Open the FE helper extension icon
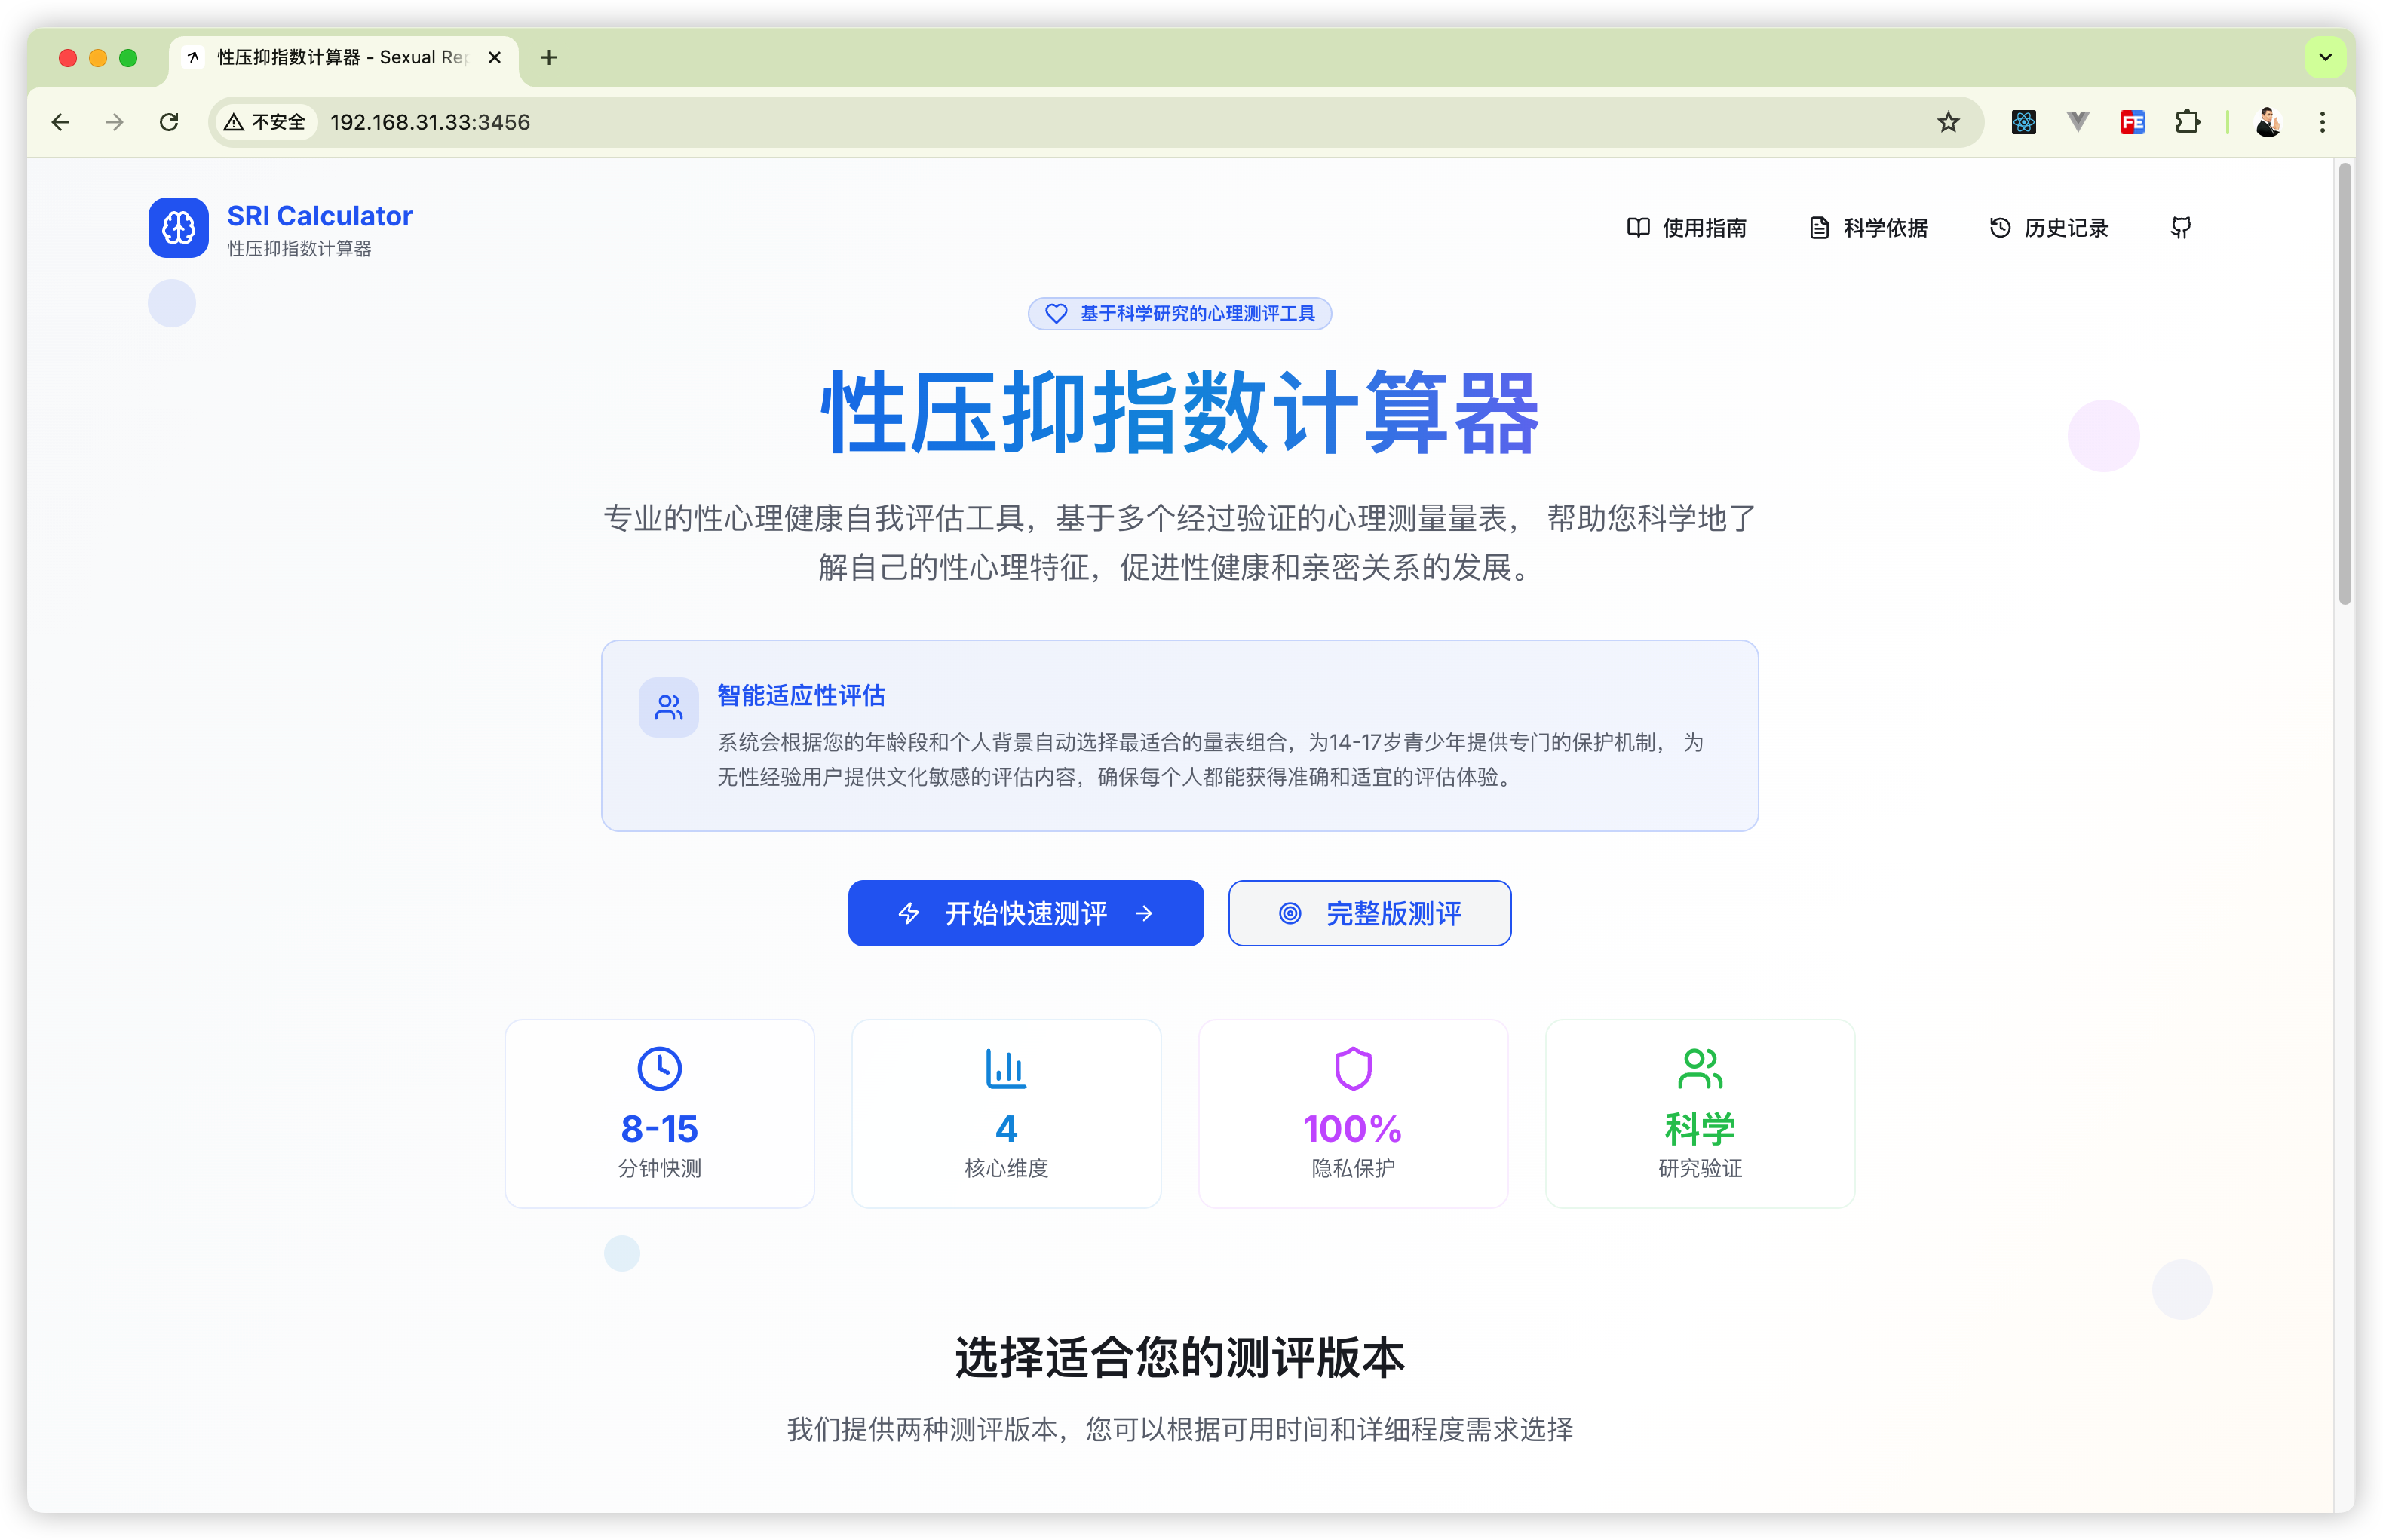This screenshot has height=1540, width=2383. coord(2132,122)
